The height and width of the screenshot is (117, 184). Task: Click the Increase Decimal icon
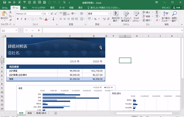tap(104, 19)
